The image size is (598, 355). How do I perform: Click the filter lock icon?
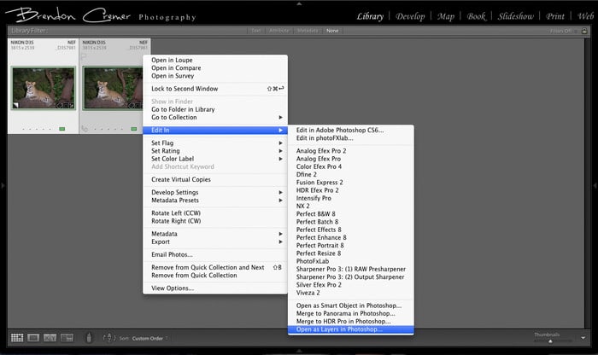click(x=584, y=31)
